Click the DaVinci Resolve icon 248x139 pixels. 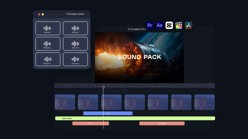point(189,25)
